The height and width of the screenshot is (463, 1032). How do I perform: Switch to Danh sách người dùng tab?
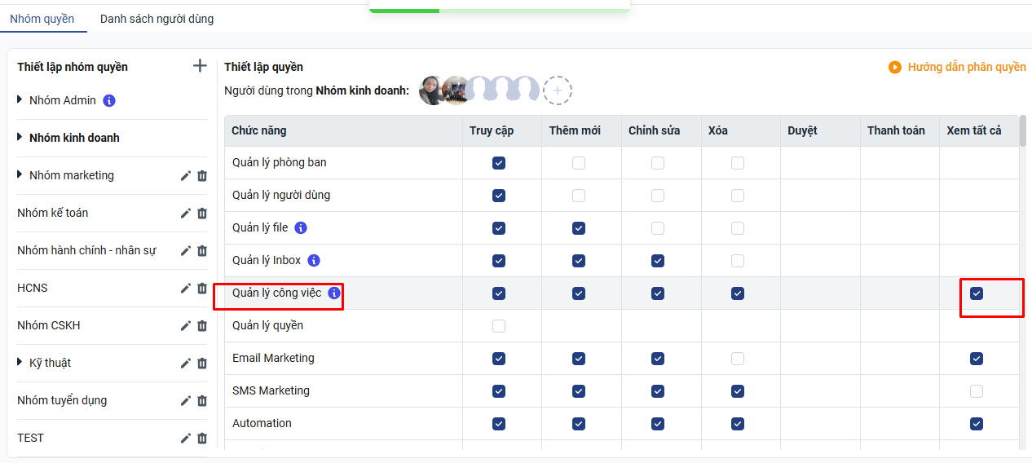coord(157,19)
